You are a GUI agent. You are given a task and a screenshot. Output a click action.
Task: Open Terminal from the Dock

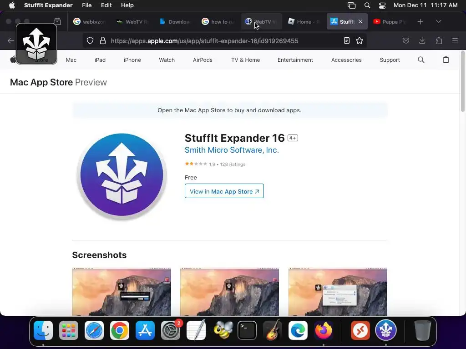pos(247,330)
